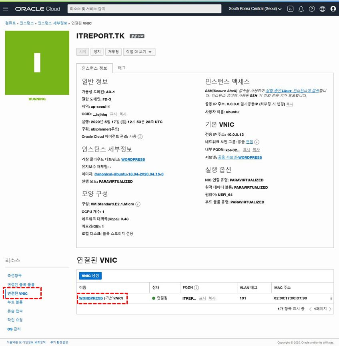
Task: Open the language globe icon
Action: click(x=323, y=9)
